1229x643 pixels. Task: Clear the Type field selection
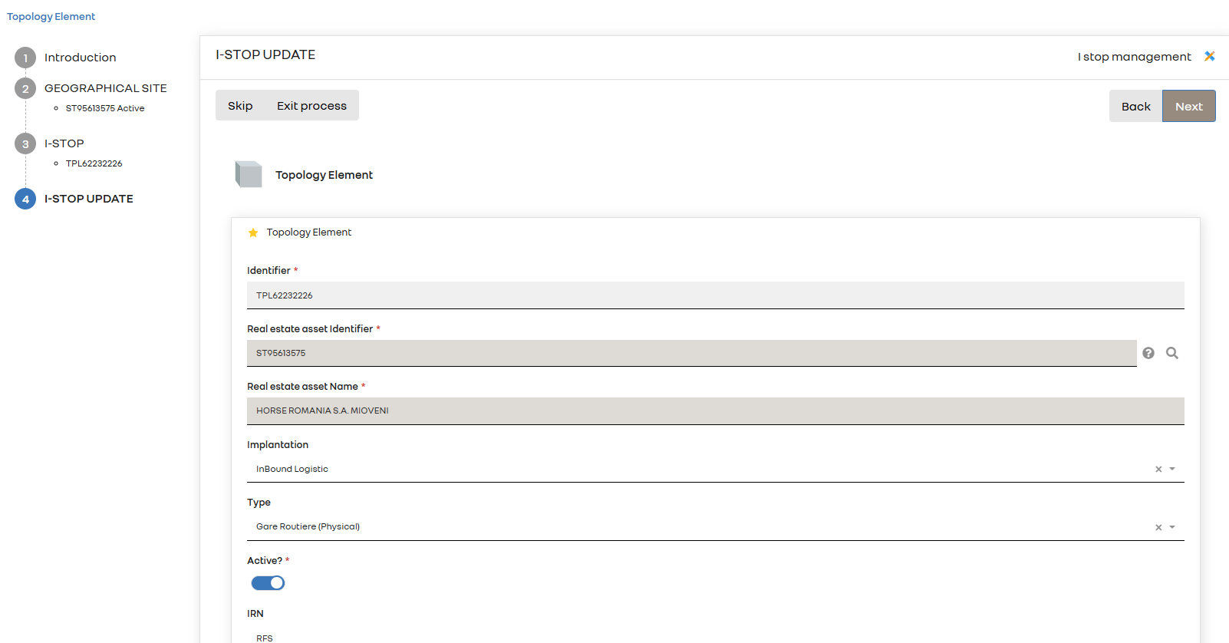1158,527
